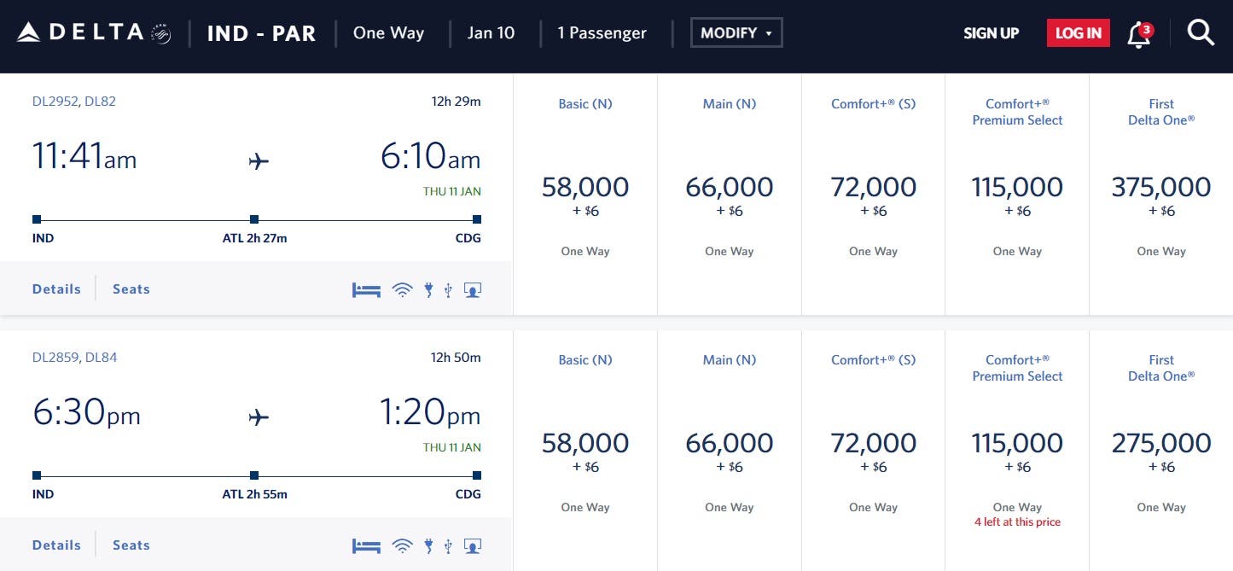
Task: Click the power outlet icon on the DL2952 flight
Action: point(428,290)
